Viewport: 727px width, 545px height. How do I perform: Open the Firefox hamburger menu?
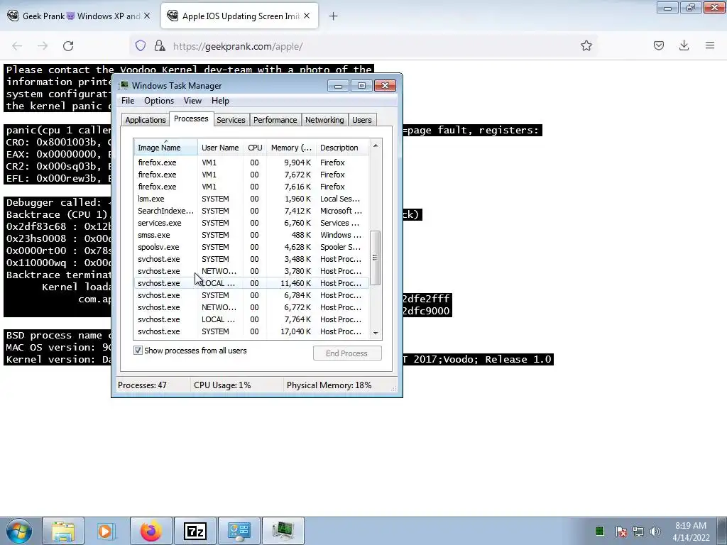[710, 45]
